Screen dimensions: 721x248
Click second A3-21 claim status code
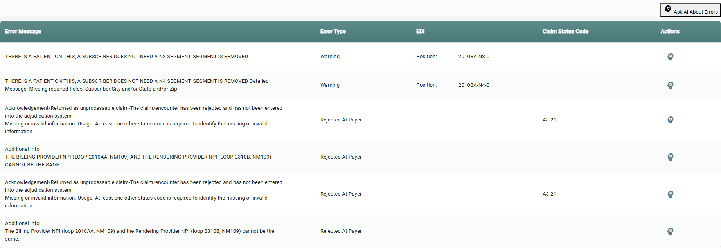tap(549, 194)
